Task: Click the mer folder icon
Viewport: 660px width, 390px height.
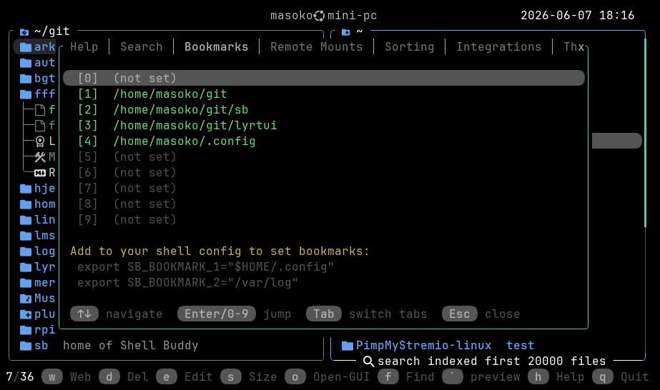Action: click(26, 283)
